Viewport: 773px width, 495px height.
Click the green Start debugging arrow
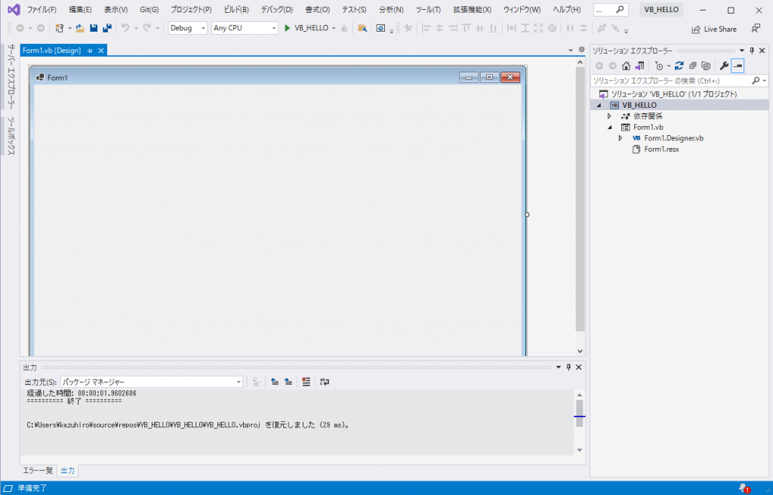click(x=287, y=28)
